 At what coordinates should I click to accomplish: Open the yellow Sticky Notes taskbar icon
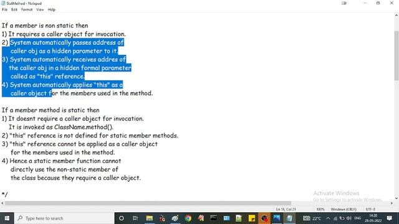252,218
